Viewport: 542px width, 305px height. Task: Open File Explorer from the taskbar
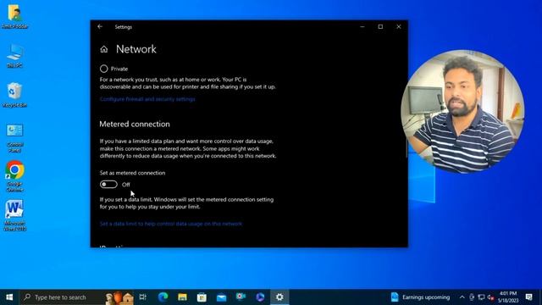pyautogui.click(x=183, y=297)
